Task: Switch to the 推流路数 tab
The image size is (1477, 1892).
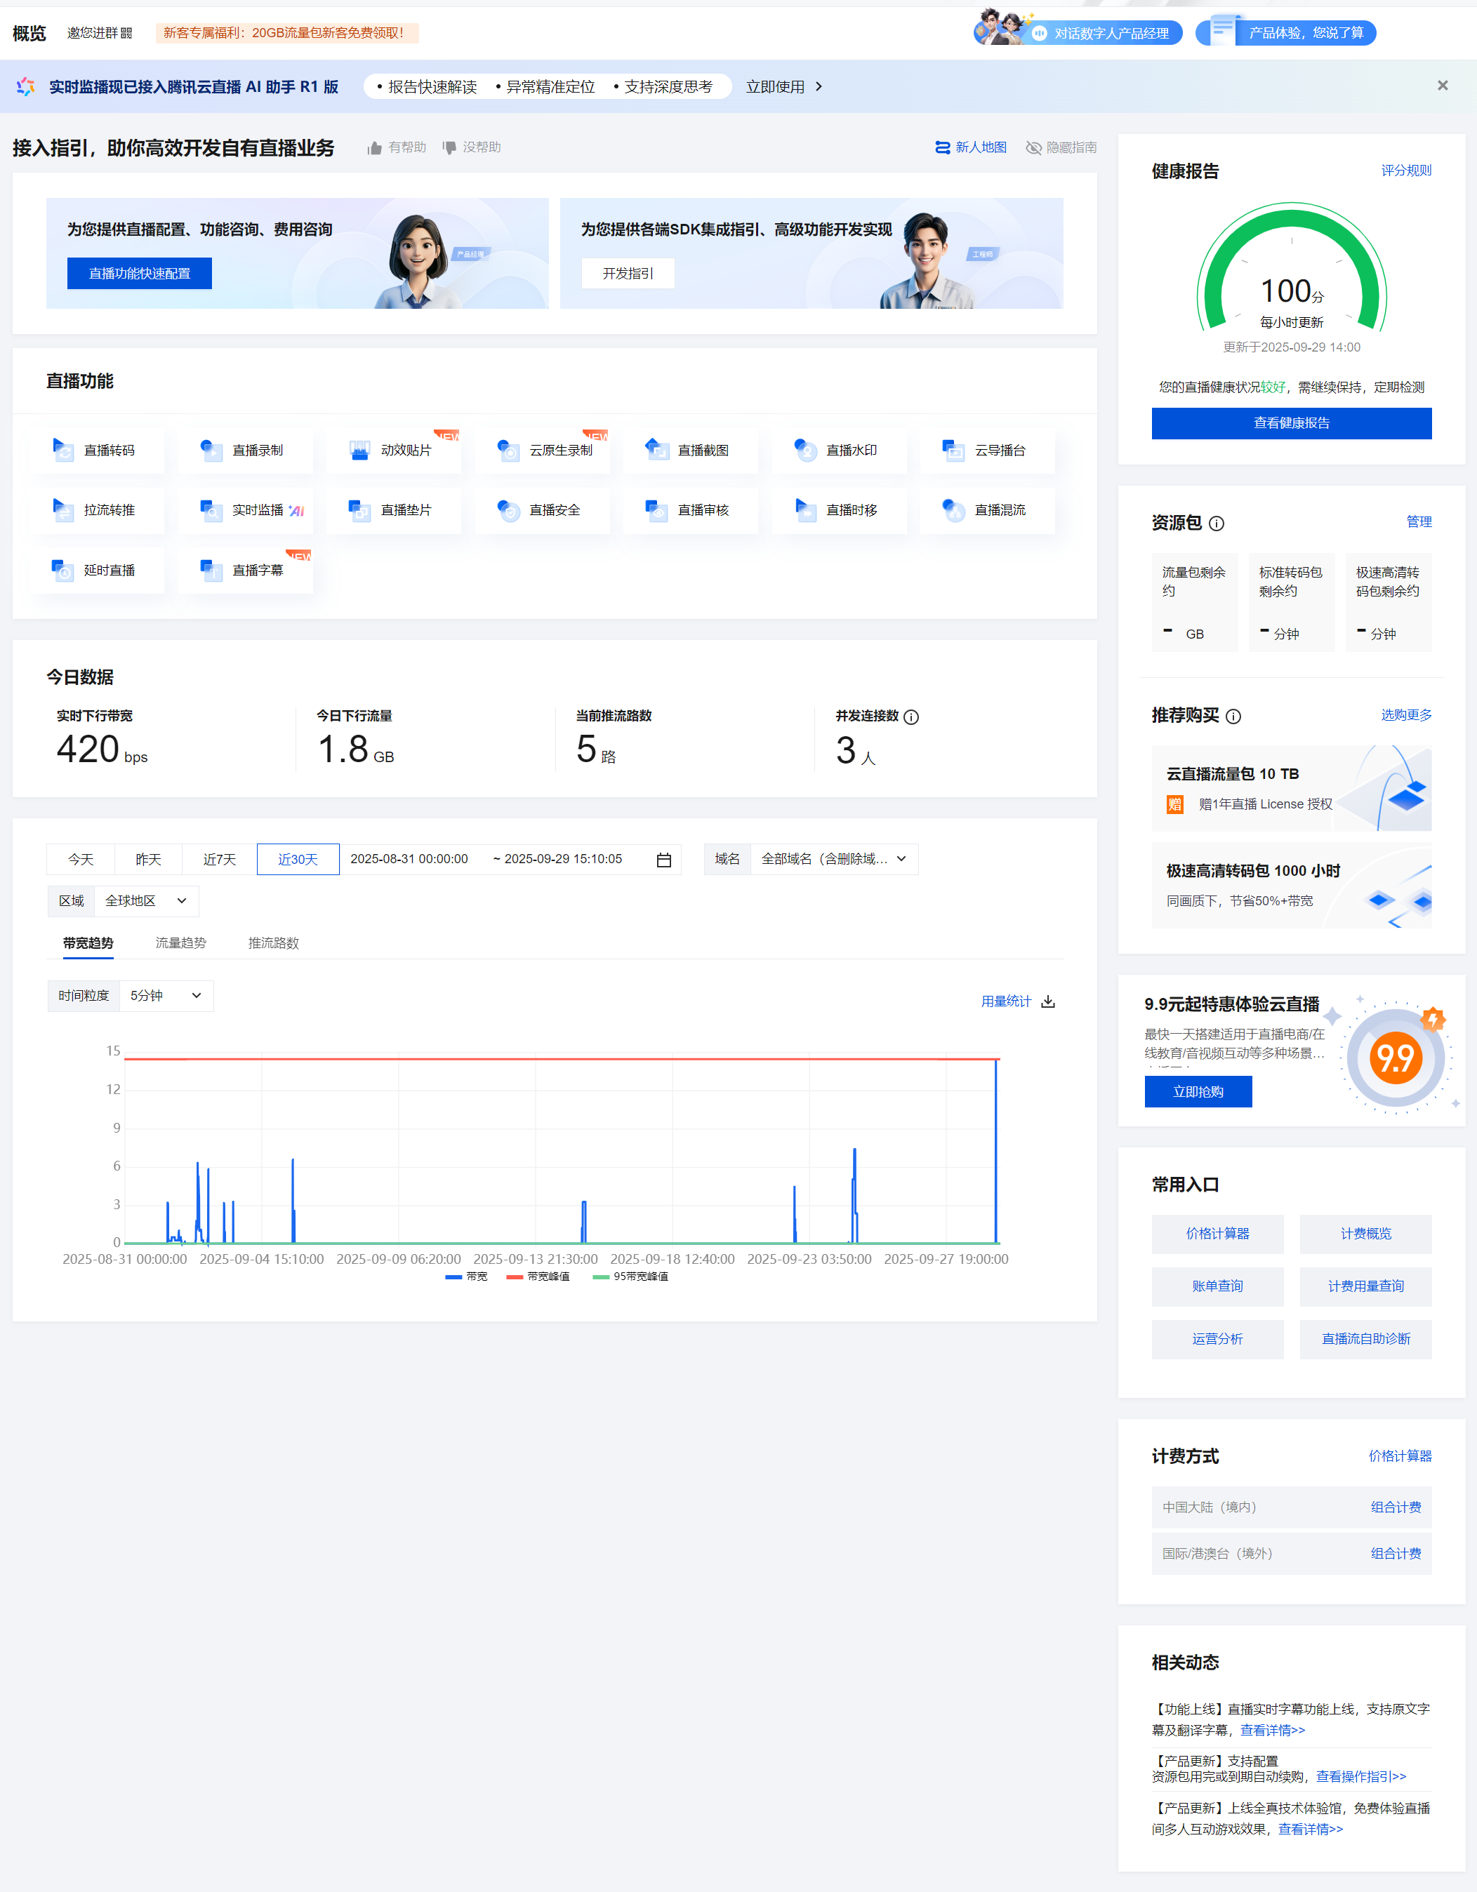Action: [x=273, y=942]
